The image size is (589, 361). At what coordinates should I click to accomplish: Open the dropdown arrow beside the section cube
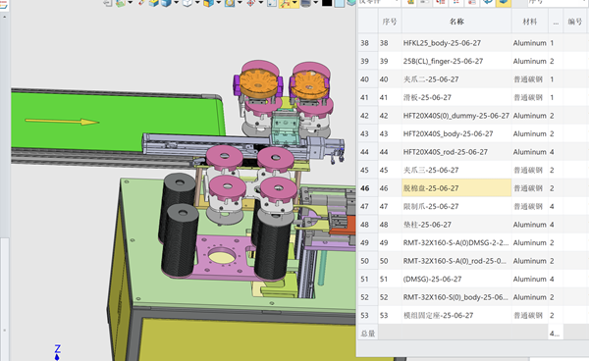click(219, 3)
